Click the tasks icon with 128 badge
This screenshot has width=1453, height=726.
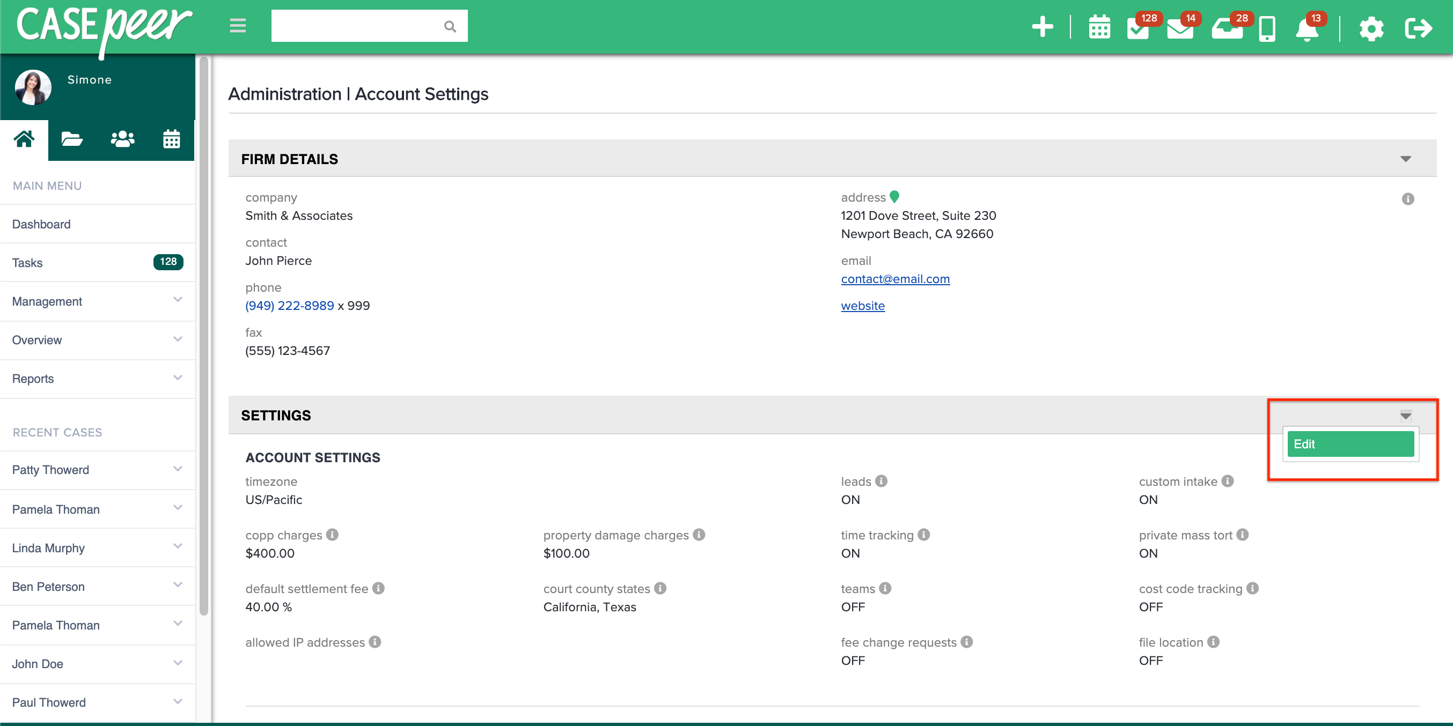(1138, 28)
